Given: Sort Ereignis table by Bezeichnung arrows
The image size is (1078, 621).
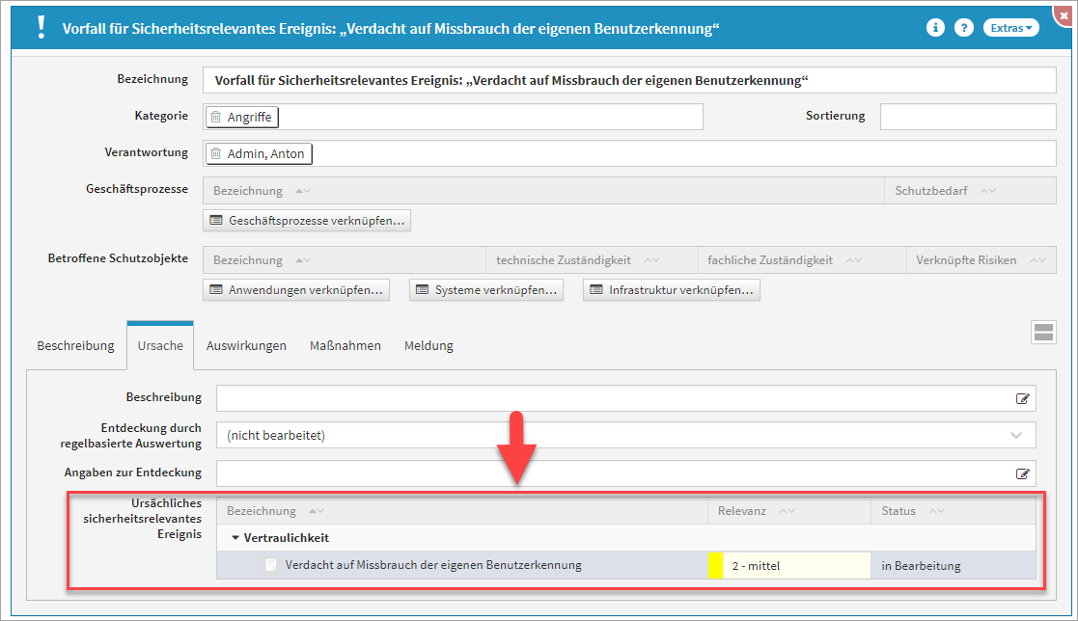Looking at the screenshot, I should tap(317, 511).
